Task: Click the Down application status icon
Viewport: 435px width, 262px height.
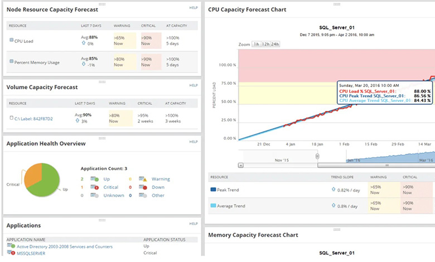Action: (143, 187)
